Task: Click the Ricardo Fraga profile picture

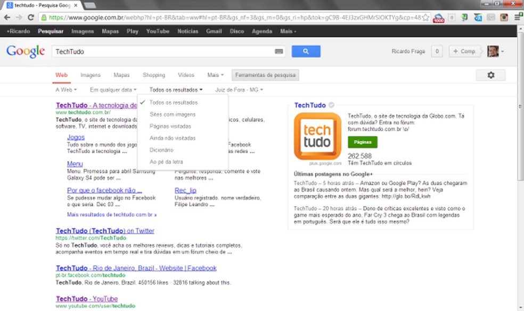Action: (493, 52)
